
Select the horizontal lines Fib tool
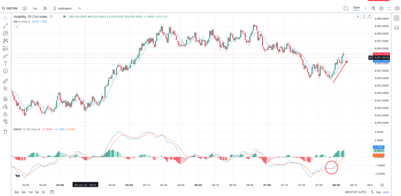pyautogui.click(x=5, y=33)
